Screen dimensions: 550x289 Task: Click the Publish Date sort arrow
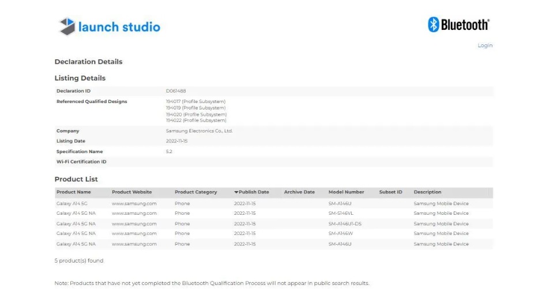click(x=236, y=192)
